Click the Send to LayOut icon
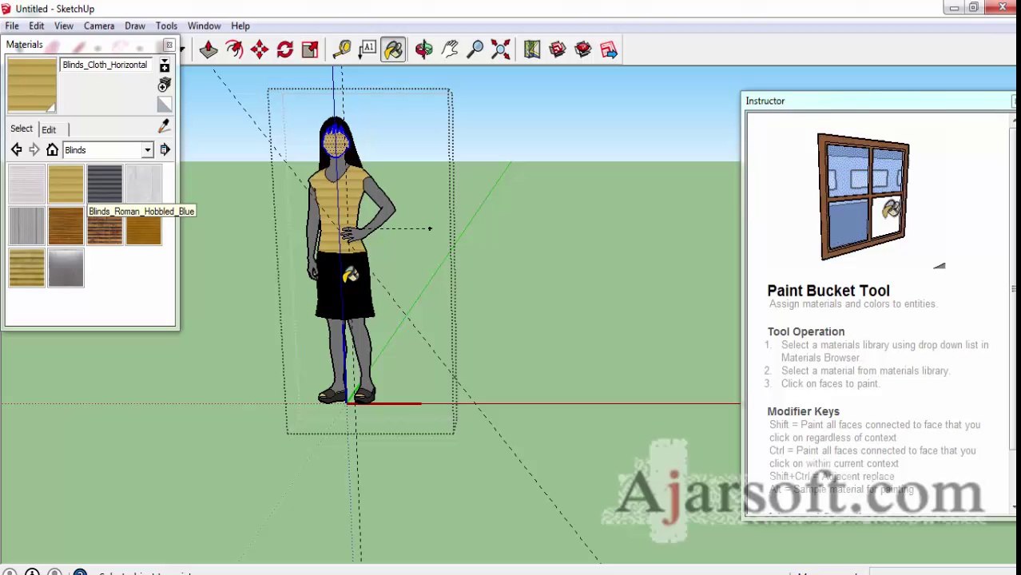Viewport: 1021px width, 575px height. [609, 50]
